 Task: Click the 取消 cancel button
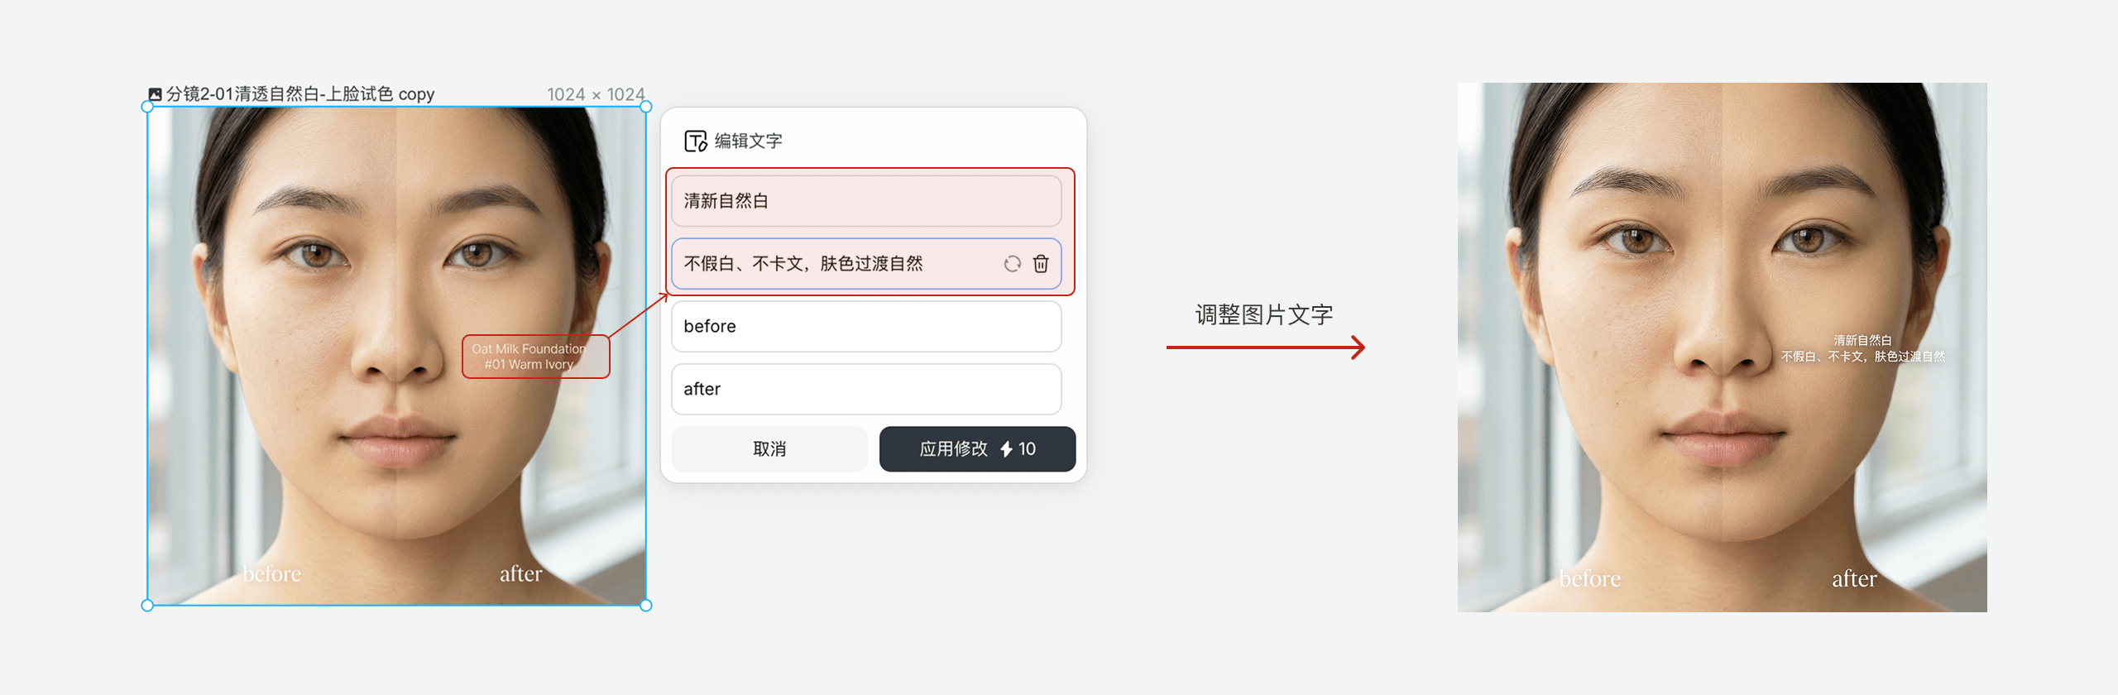769,449
